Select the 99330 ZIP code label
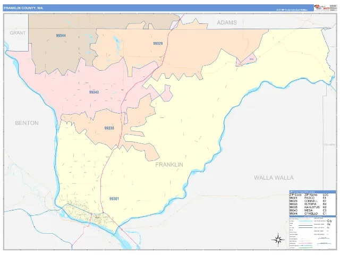340x255 pixels. [109, 128]
